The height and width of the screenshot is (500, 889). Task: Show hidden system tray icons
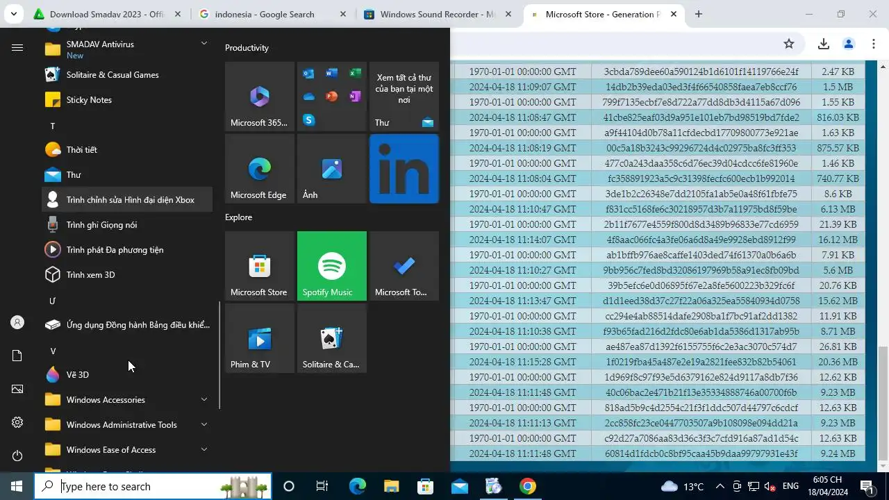[x=720, y=486]
